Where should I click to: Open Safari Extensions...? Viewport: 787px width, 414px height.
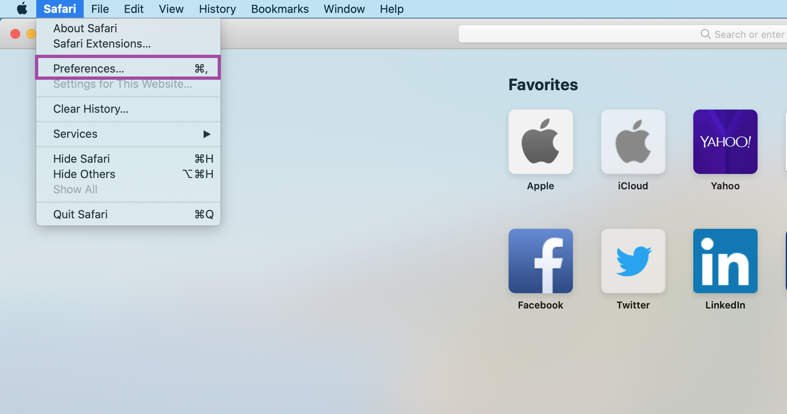pos(128,43)
